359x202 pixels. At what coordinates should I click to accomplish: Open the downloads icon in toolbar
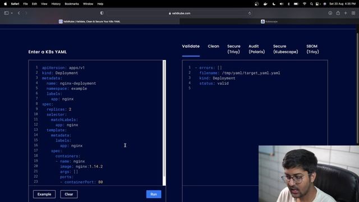[330, 13]
